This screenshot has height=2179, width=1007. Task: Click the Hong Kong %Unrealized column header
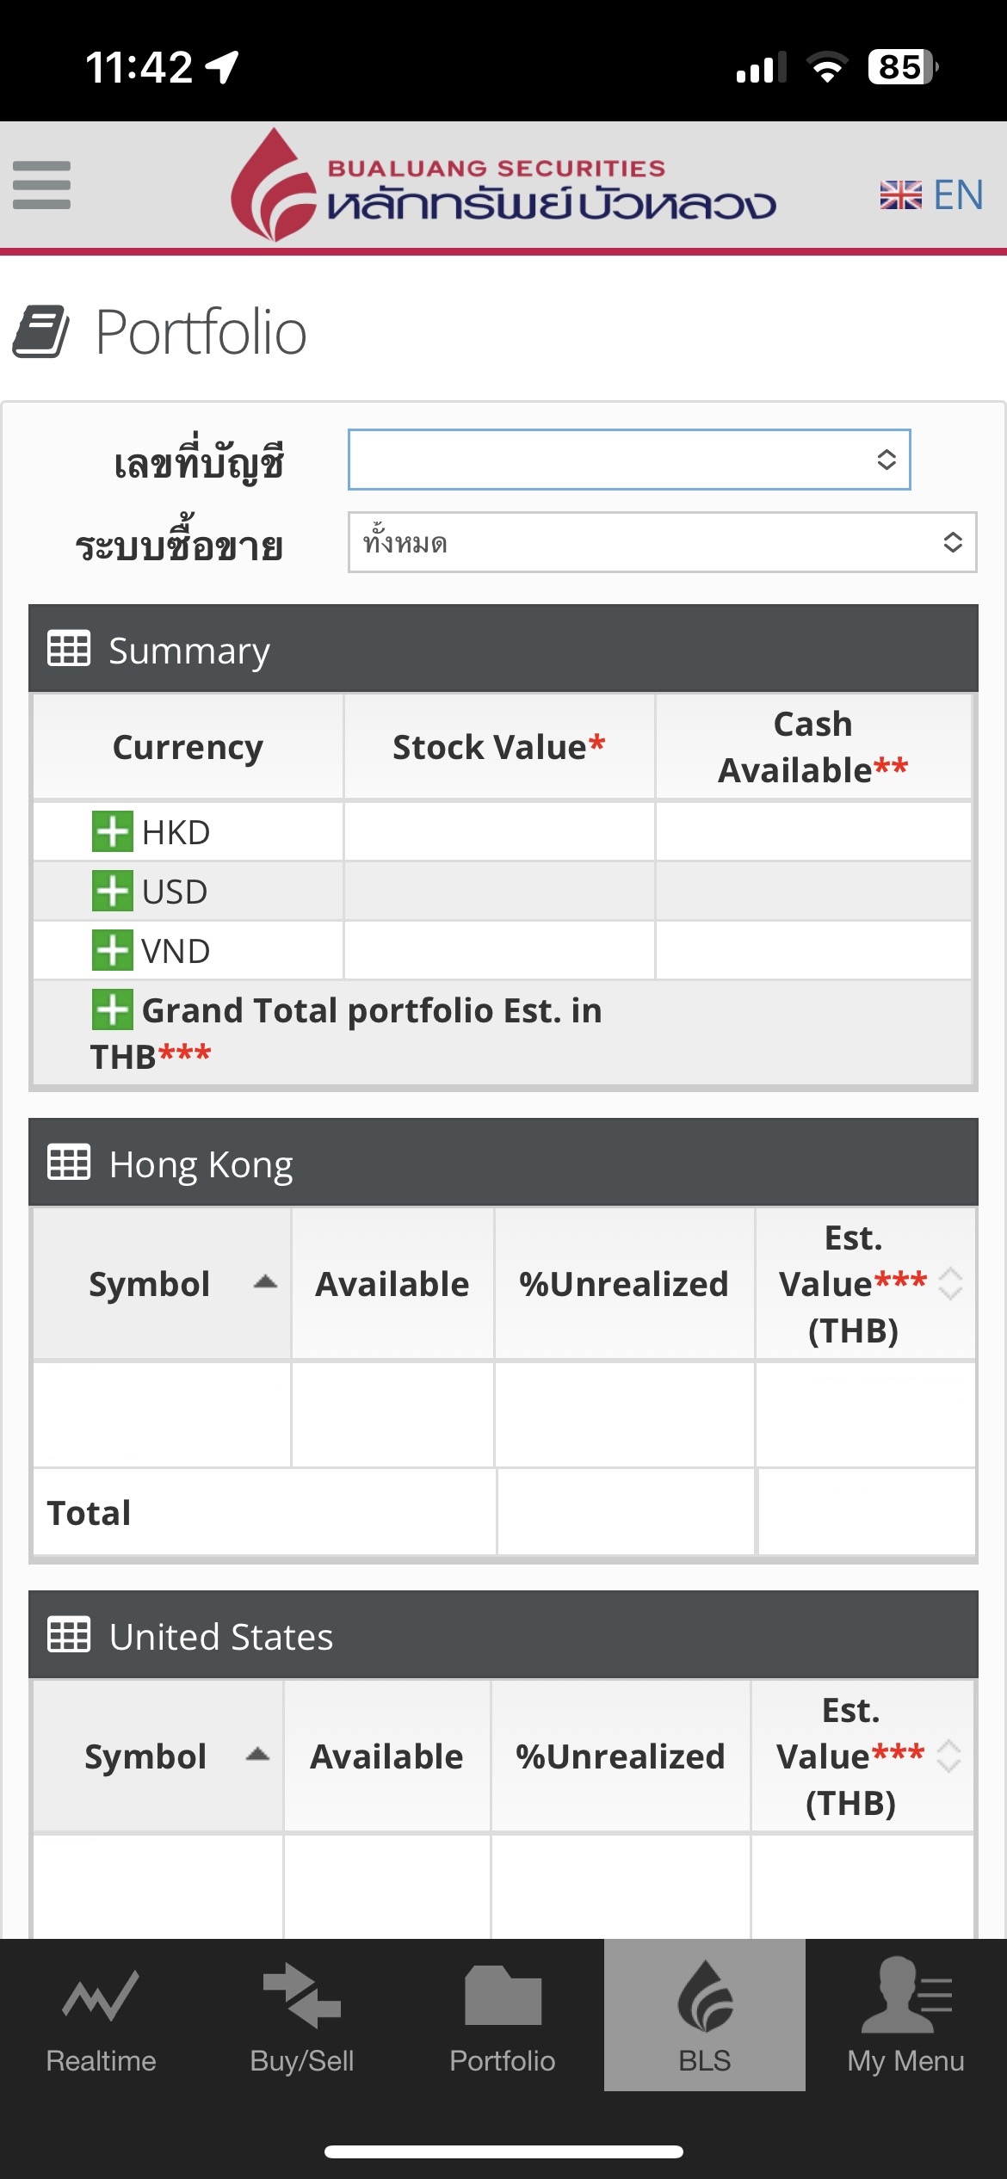coord(624,1284)
